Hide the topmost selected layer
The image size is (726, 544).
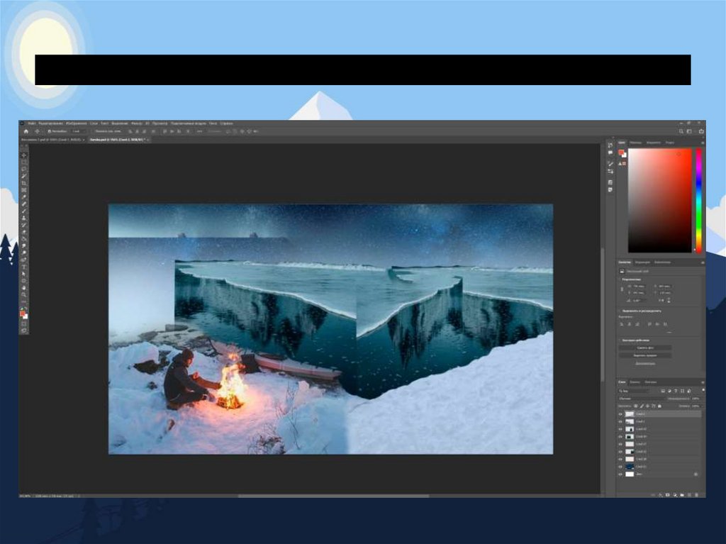pos(620,414)
